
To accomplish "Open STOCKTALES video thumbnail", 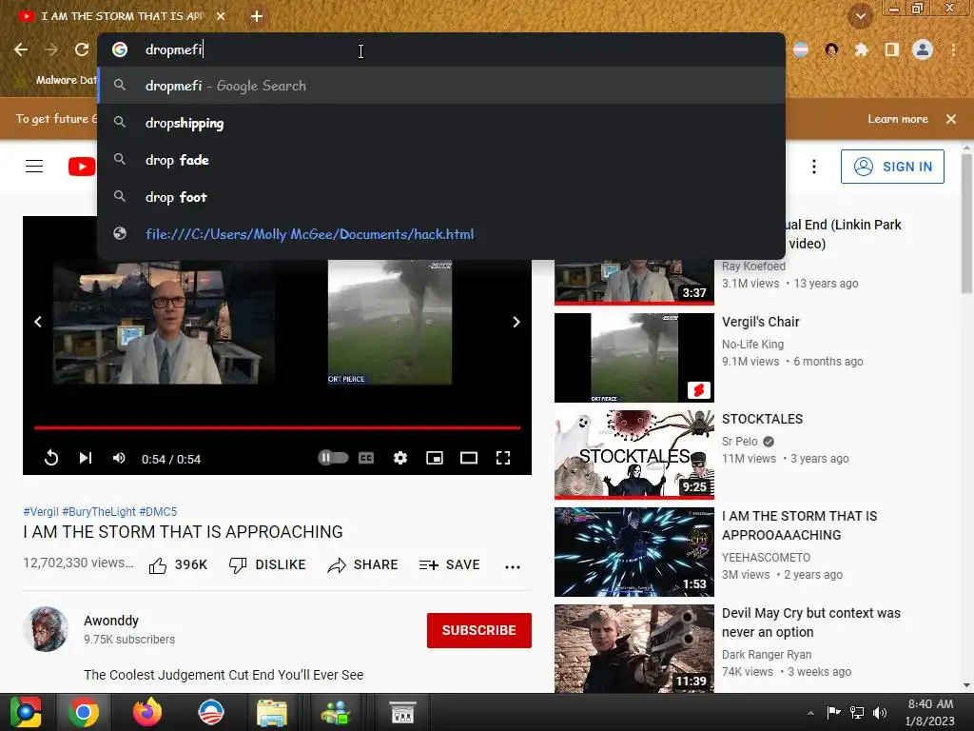I will pos(634,454).
